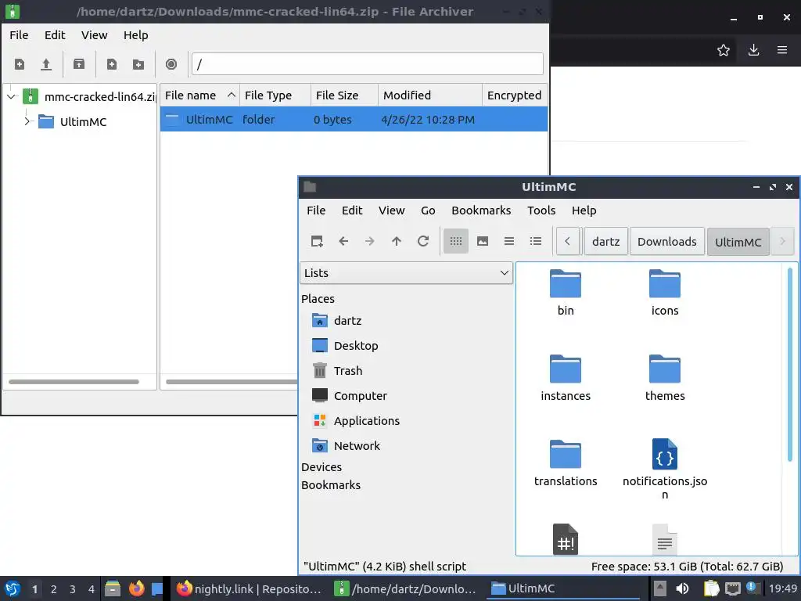Click the Stop octagon icon in File Archiver
This screenshot has width=801, height=601.
(171, 64)
